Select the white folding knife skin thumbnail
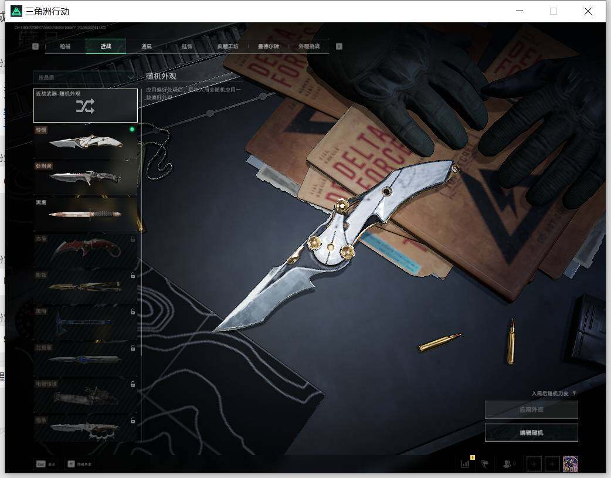This screenshot has width=611, height=478. pos(86,142)
